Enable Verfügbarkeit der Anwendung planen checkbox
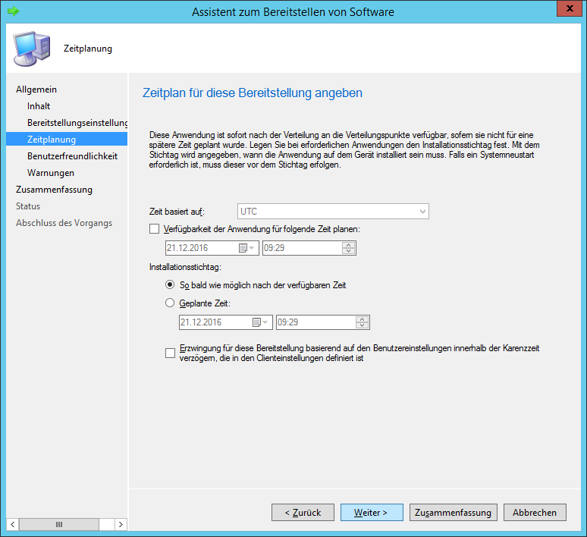The width and height of the screenshot is (587, 537). coord(155,229)
